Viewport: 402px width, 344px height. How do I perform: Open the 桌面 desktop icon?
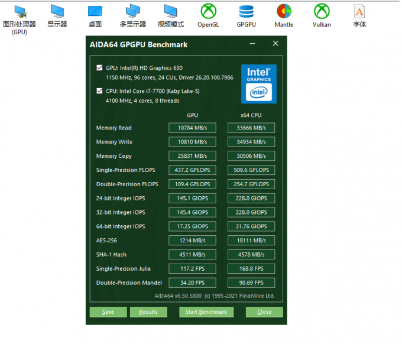95,16
